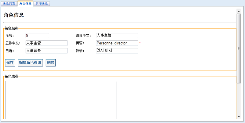245x123 pixels.
Task: Click the 保存 button
Action: click(x=10, y=63)
